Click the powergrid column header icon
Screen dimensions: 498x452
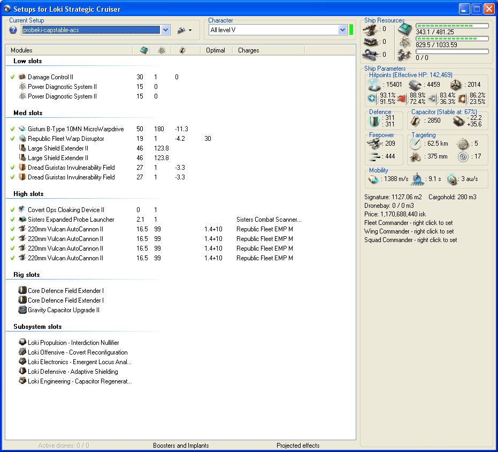[x=162, y=50]
